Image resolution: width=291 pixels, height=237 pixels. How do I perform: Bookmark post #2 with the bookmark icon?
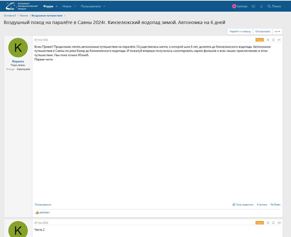[x=273, y=223]
